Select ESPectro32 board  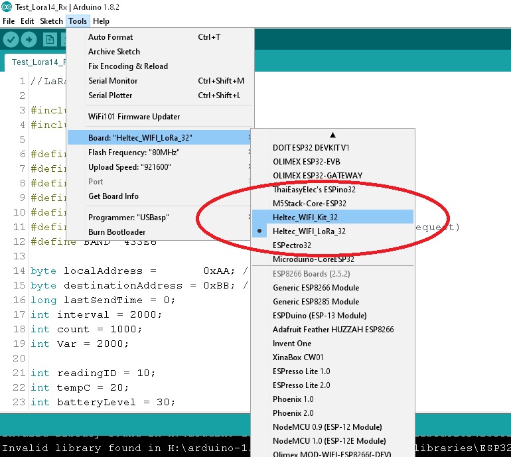332,245
